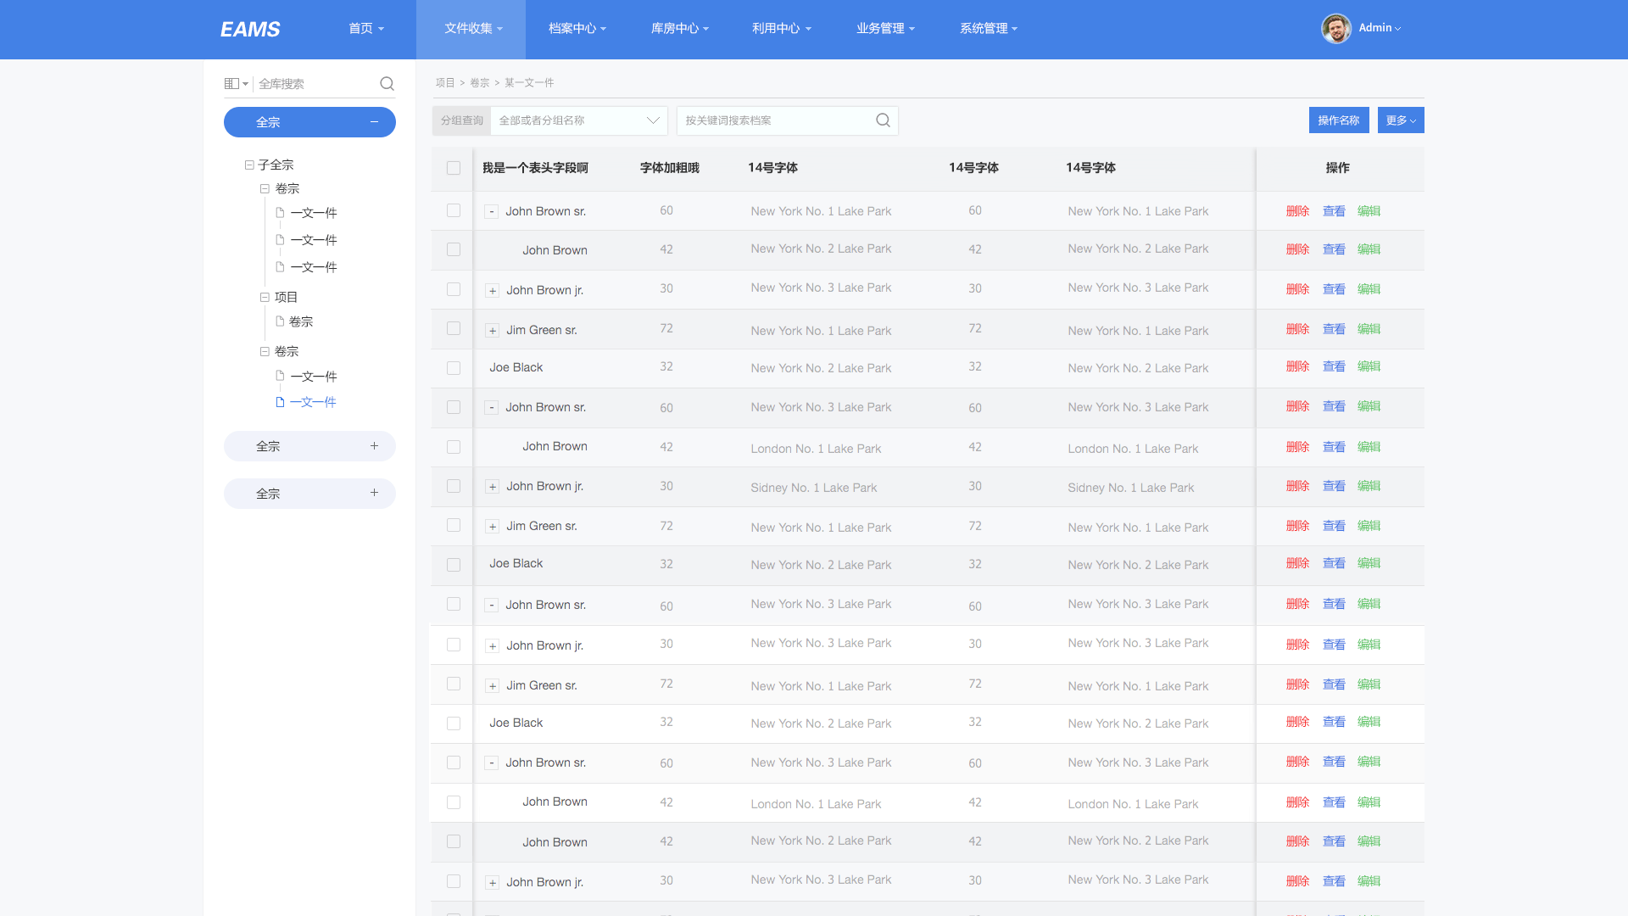1628x916 pixels.
Task: Click the EAMS logo
Action: pyautogui.click(x=250, y=30)
